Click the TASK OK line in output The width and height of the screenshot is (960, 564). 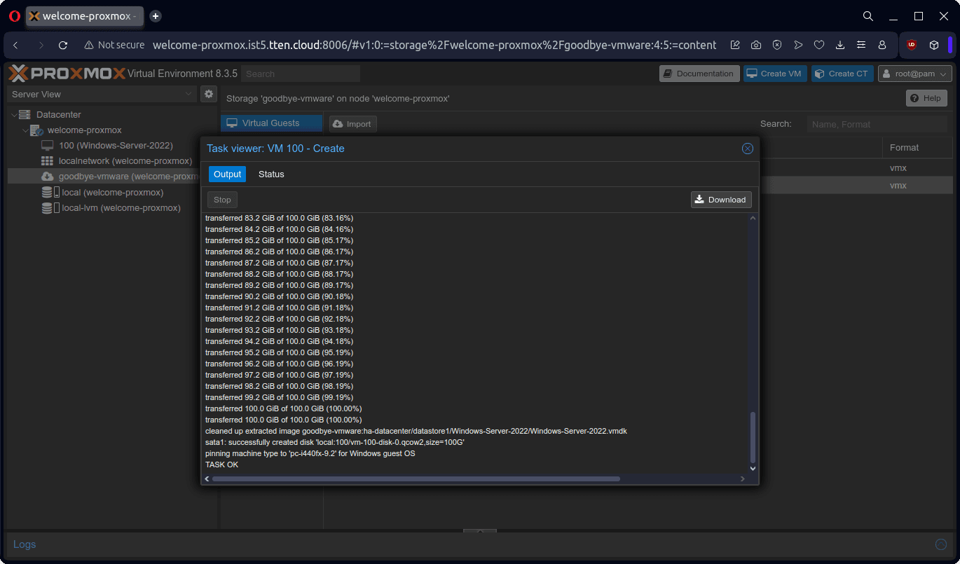(221, 465)
